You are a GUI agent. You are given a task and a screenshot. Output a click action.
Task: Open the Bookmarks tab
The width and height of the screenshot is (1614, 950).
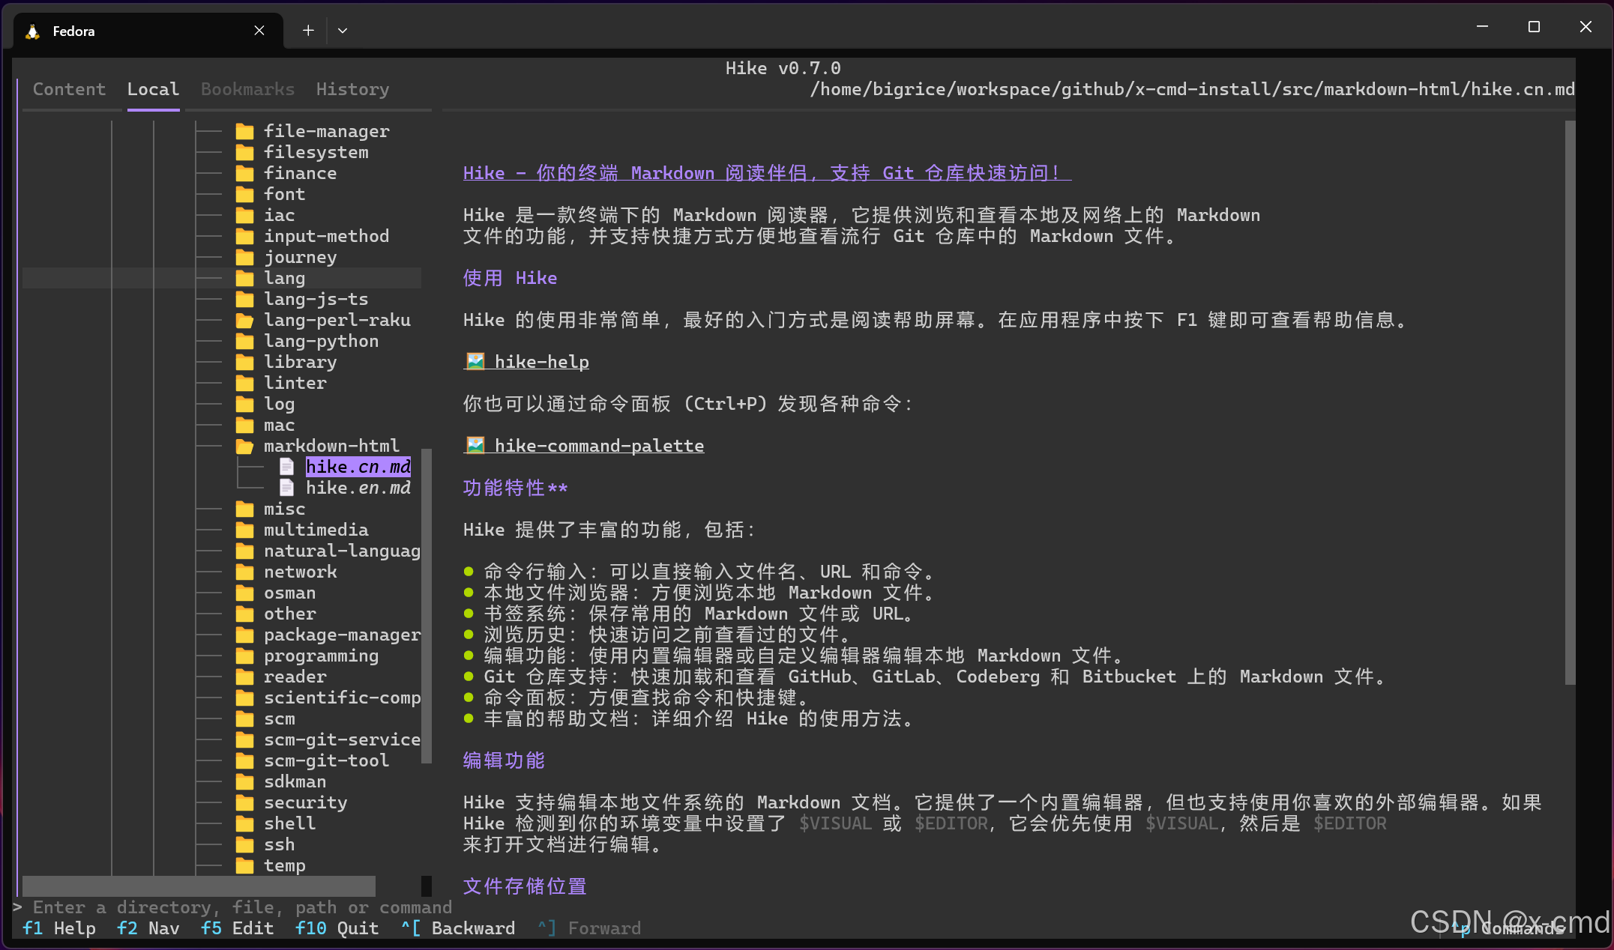[247, 89]
